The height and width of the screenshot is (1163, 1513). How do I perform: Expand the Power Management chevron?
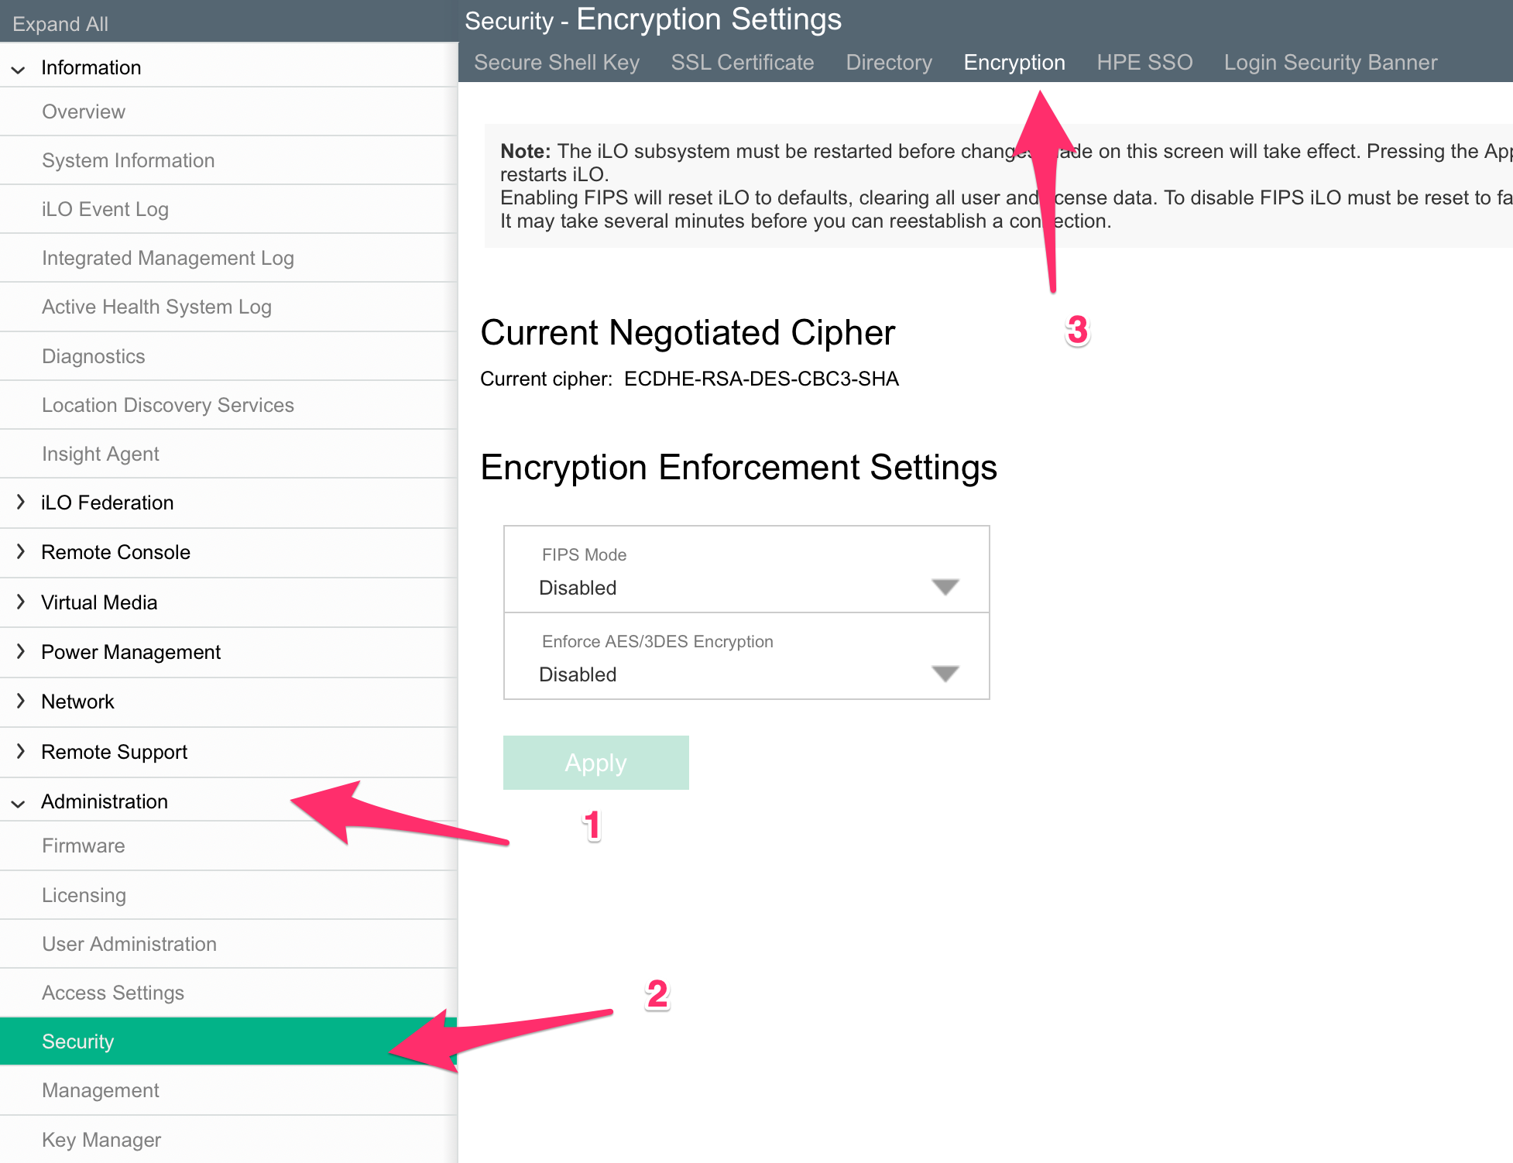pos(21,651)
